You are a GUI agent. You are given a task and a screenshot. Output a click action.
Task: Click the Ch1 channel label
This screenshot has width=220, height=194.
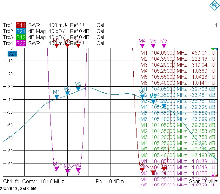click(x=8, y=181)
